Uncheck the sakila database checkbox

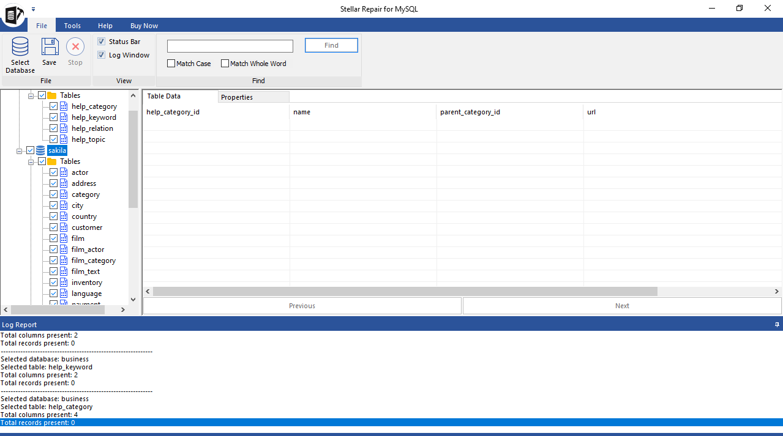coord(31,150)
